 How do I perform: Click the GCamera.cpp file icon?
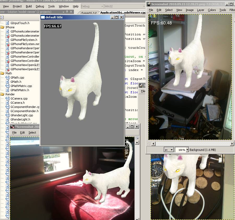click(7, 98)
